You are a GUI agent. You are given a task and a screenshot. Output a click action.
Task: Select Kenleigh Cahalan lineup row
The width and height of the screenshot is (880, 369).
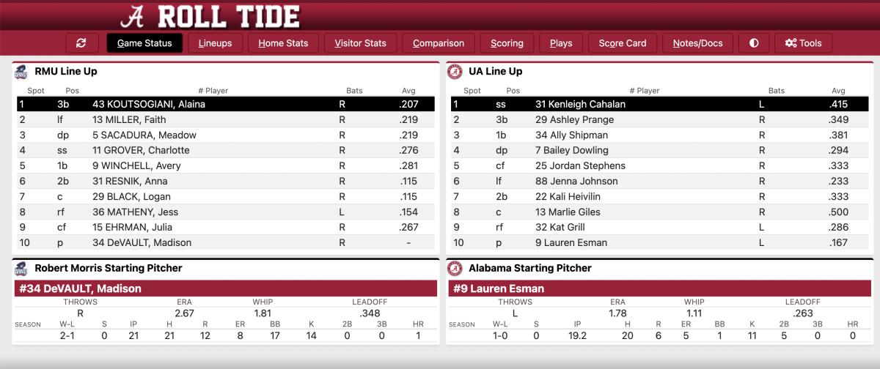659,104
